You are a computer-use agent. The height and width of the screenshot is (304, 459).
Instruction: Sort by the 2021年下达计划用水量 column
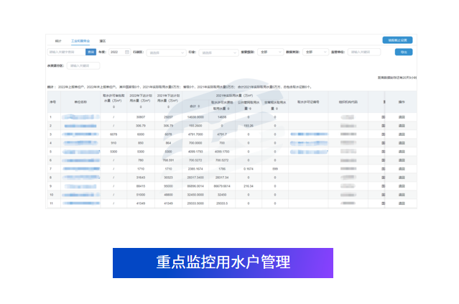pos(170,106)
